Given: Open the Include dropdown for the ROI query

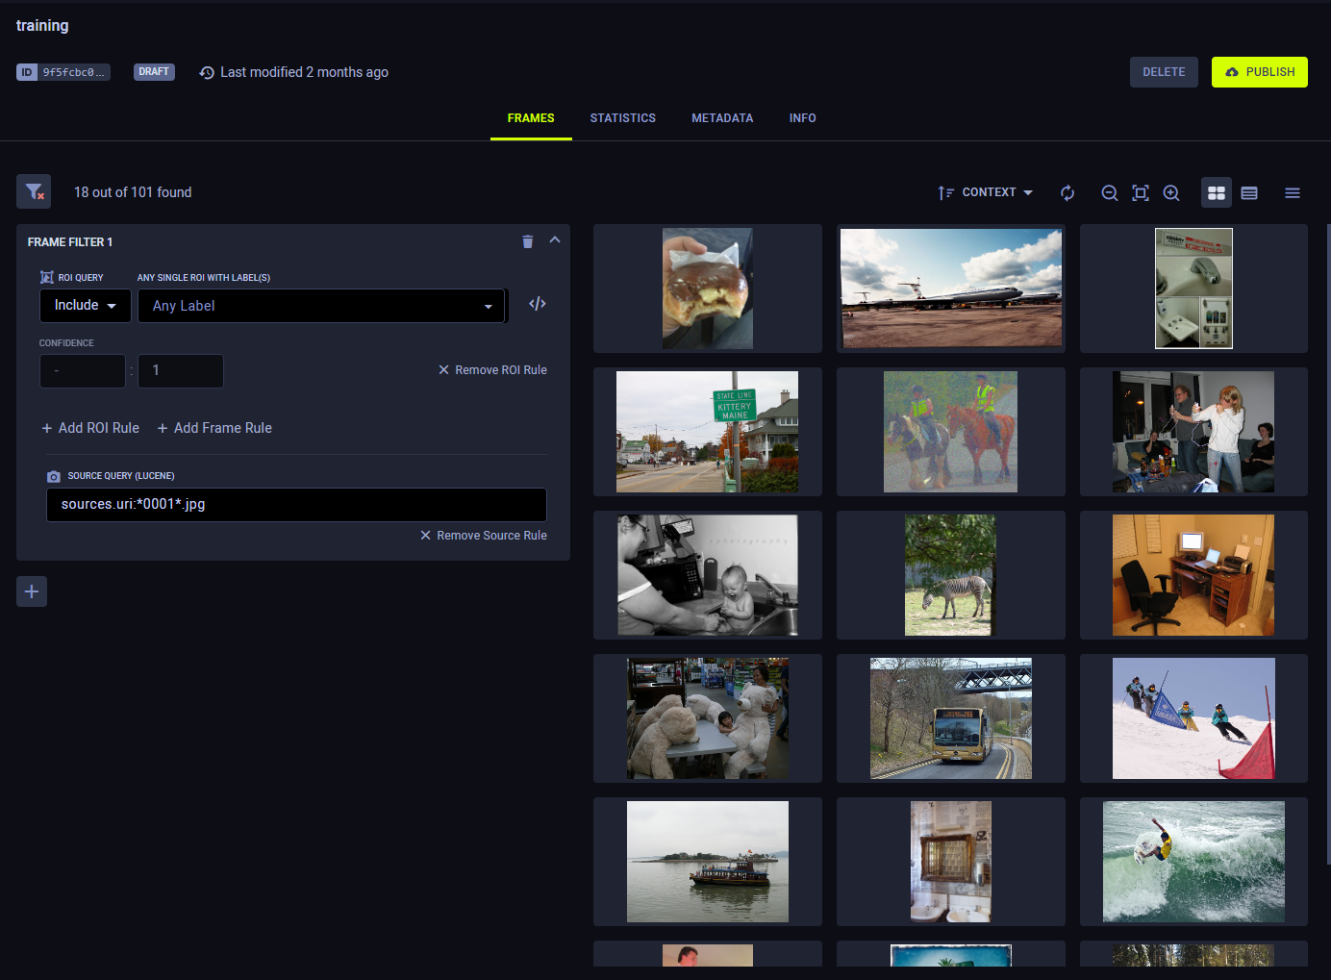Looking at the screenshot, I should tap(86, 305).
